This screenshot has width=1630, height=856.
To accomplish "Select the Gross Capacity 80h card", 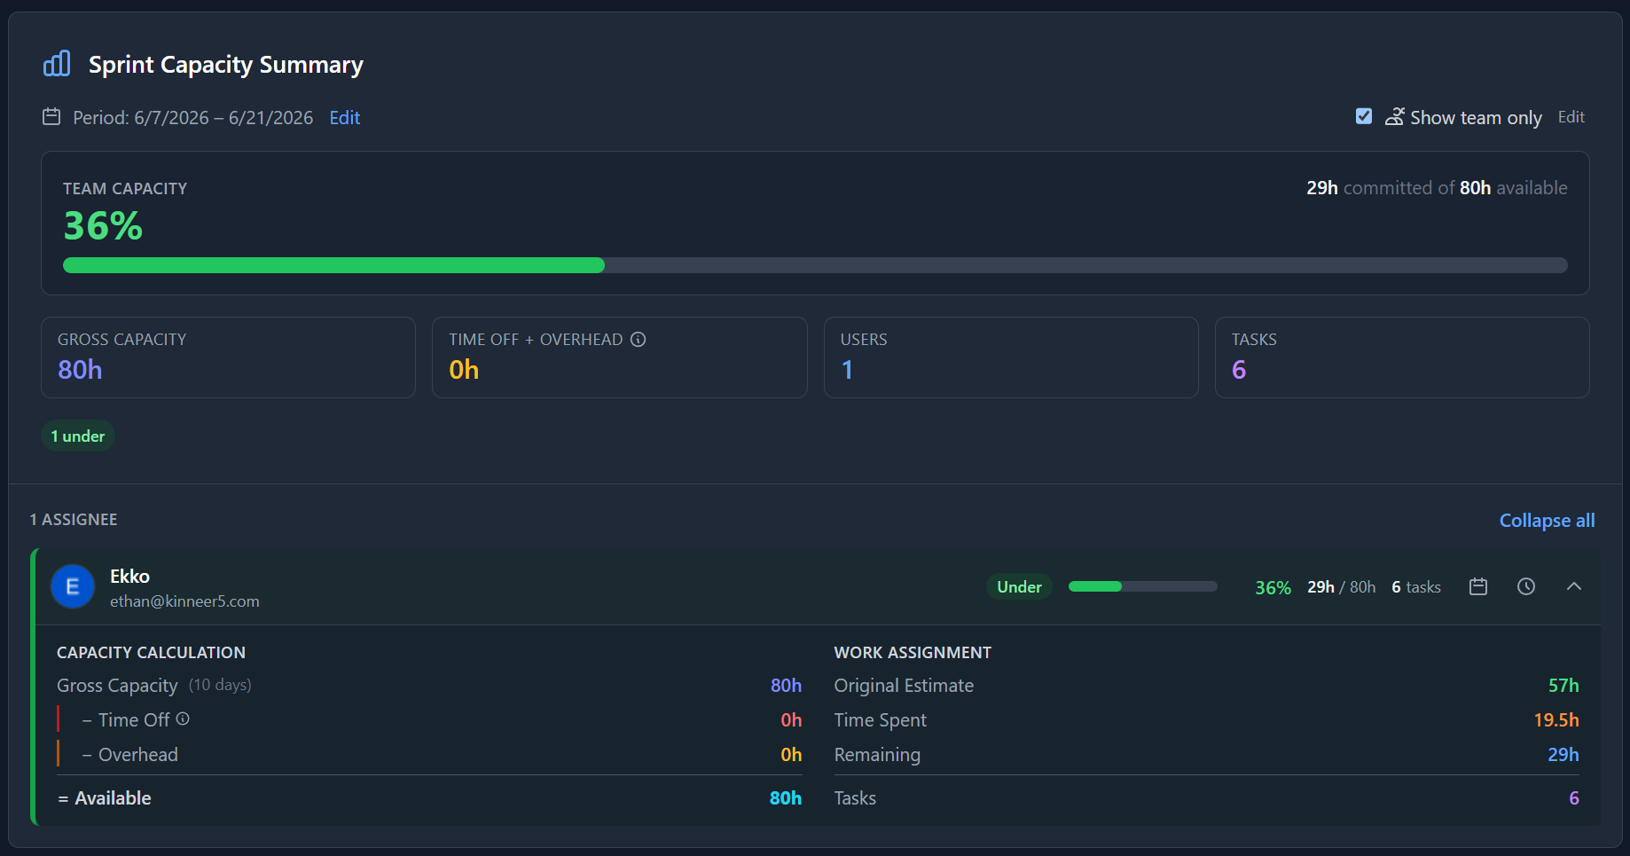I will click(x=228, y=357).
